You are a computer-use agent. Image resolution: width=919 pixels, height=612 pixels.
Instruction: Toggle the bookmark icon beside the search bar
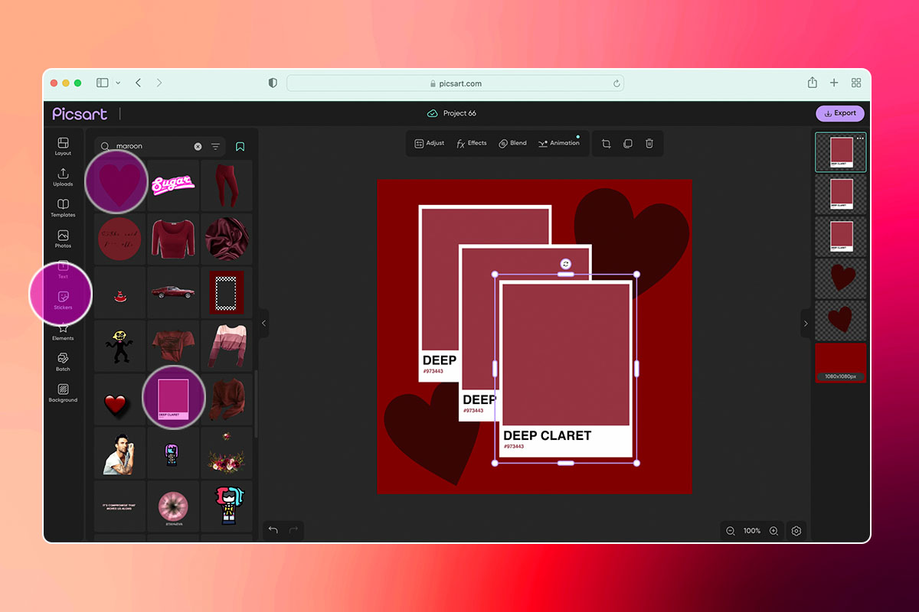[x=240, y=145]
